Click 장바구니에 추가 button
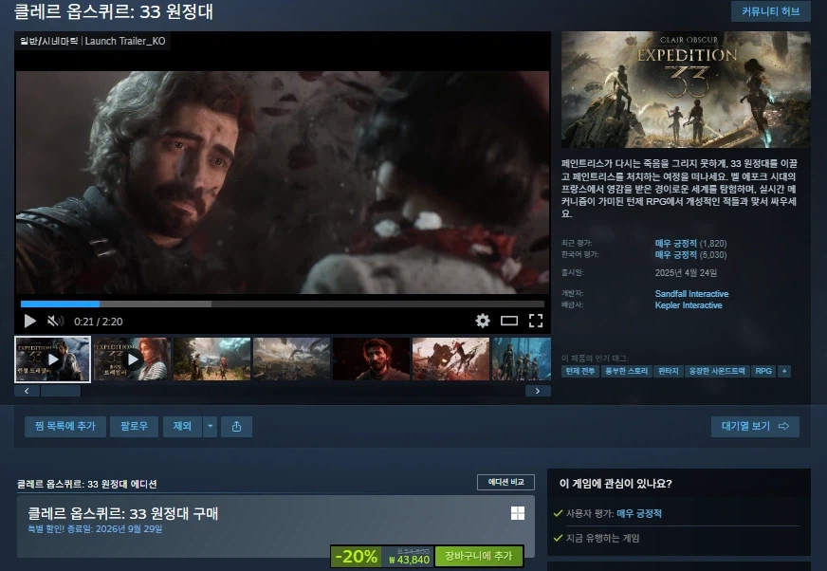Screen dimensions: 827x571 pyautogui.click(x=479, y=556)
